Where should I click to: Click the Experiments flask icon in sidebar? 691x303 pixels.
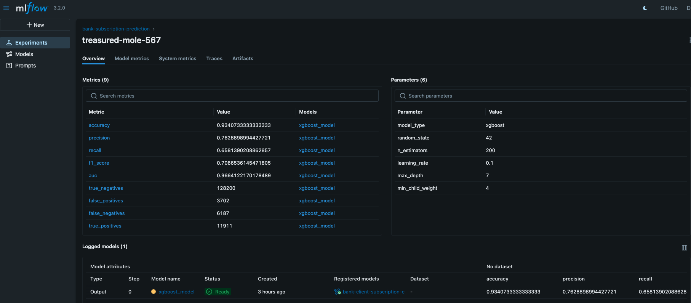(x=9, y=43)
